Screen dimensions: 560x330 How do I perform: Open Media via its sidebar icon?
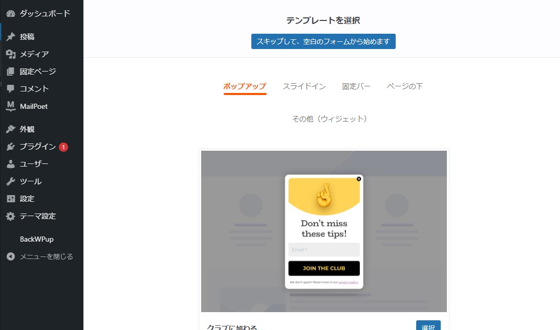pyautogui.click(x=11, y=54)
